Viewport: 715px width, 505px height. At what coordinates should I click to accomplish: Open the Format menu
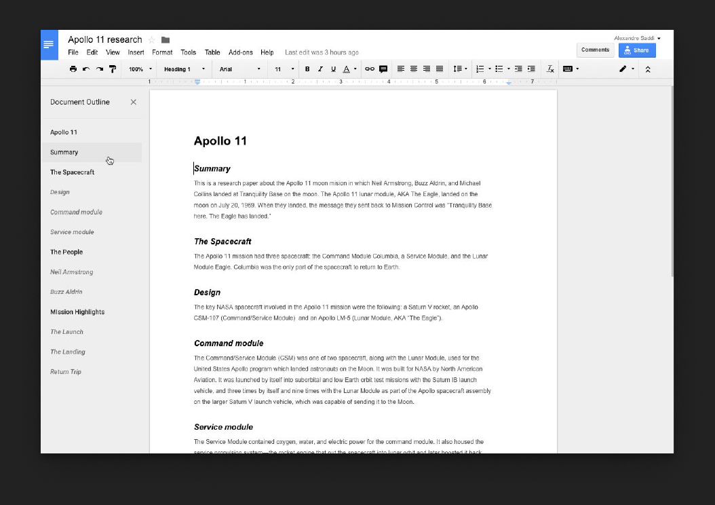tap(162, 52)
